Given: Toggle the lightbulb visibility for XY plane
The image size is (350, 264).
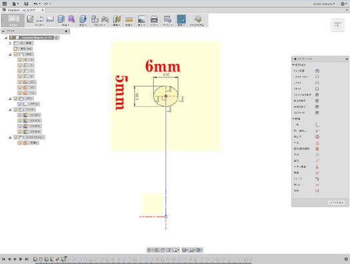Looking at the screenshot, I should [20, 82].
